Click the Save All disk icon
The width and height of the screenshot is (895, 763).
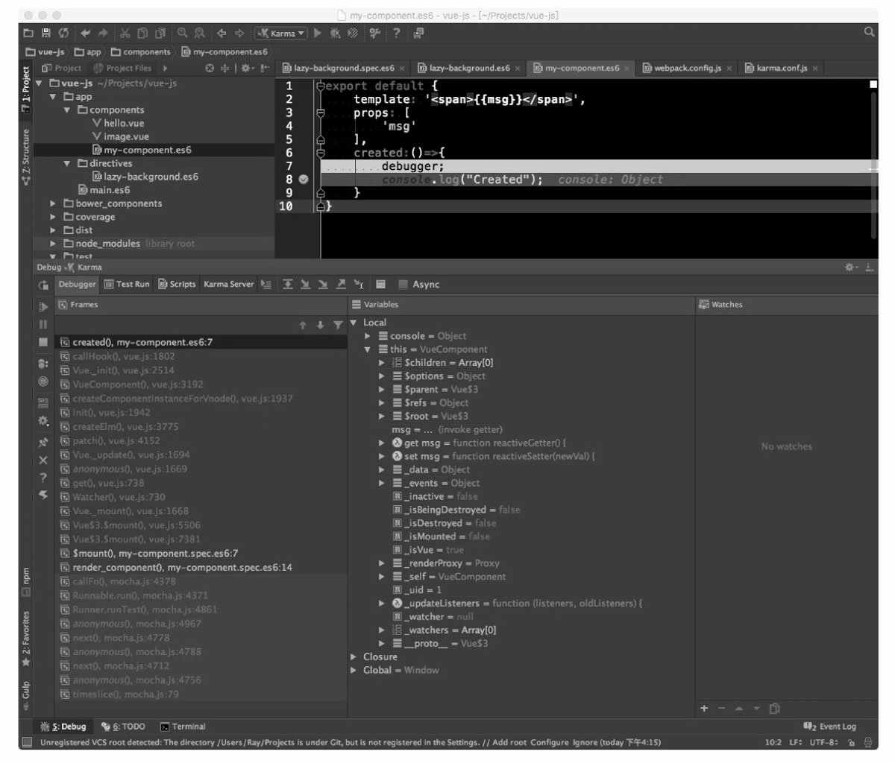[46, 33]
